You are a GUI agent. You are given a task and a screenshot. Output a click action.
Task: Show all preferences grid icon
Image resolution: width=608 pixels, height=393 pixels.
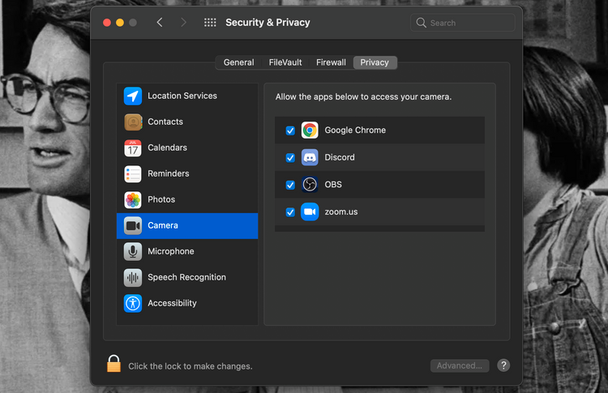click(210, 23)
